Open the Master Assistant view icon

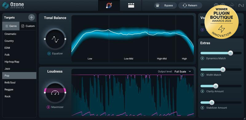tap(109, 6)
